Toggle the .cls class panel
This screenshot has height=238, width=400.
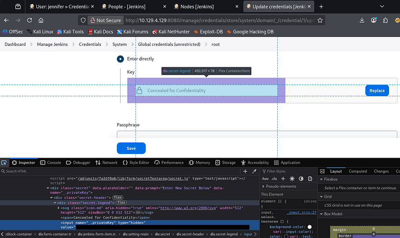coord(275,179)
